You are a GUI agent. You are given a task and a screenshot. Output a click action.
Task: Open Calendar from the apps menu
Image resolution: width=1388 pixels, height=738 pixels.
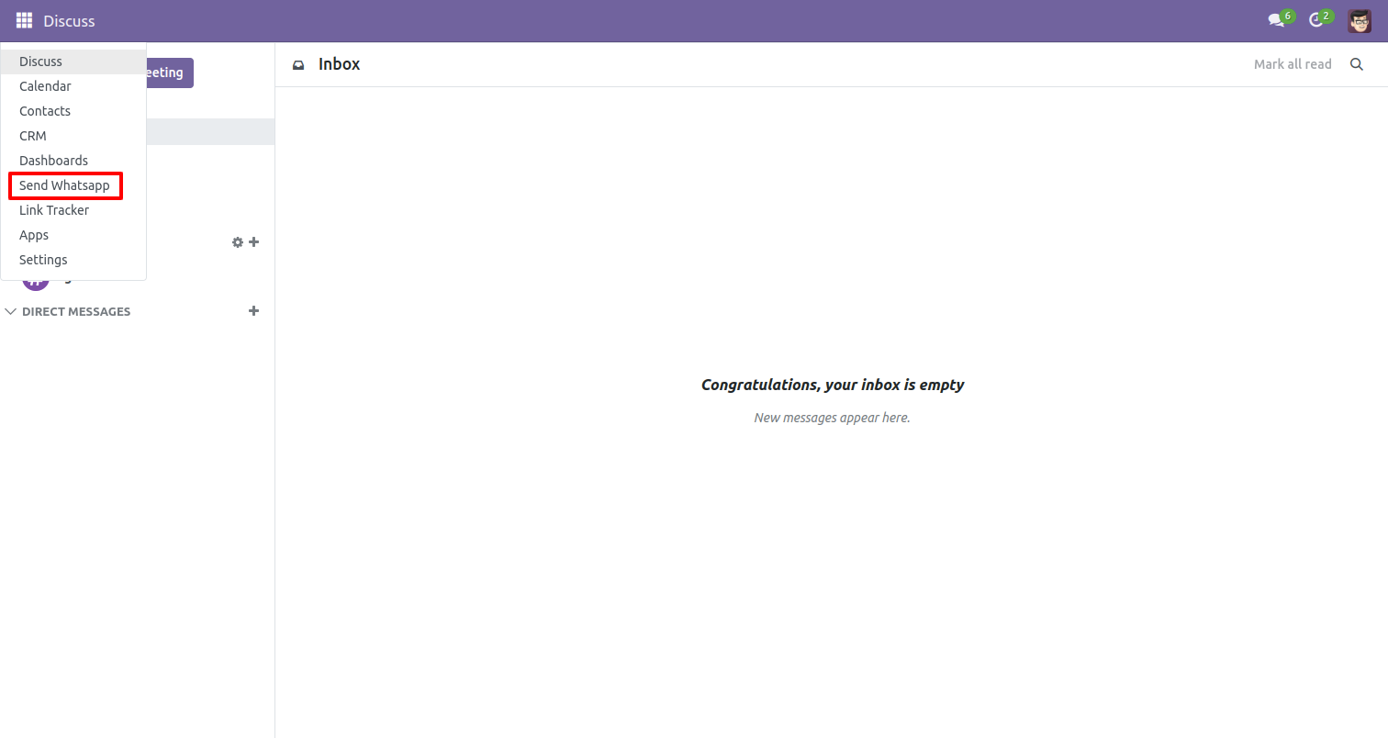coord(73,86)
